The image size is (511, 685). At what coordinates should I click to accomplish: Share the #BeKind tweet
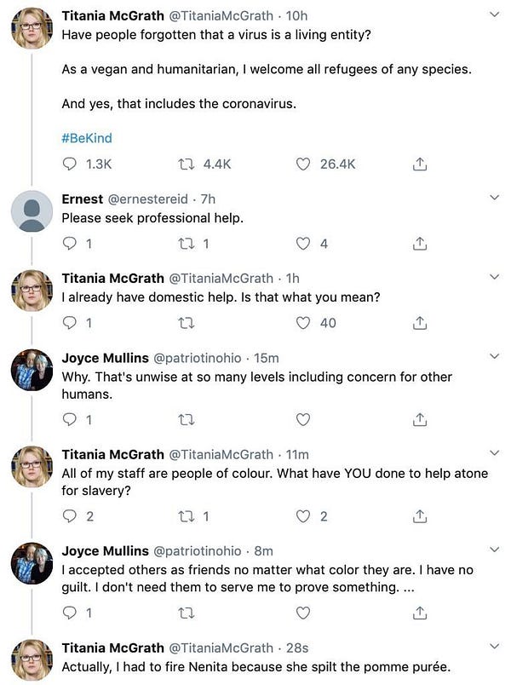(419, 164)
